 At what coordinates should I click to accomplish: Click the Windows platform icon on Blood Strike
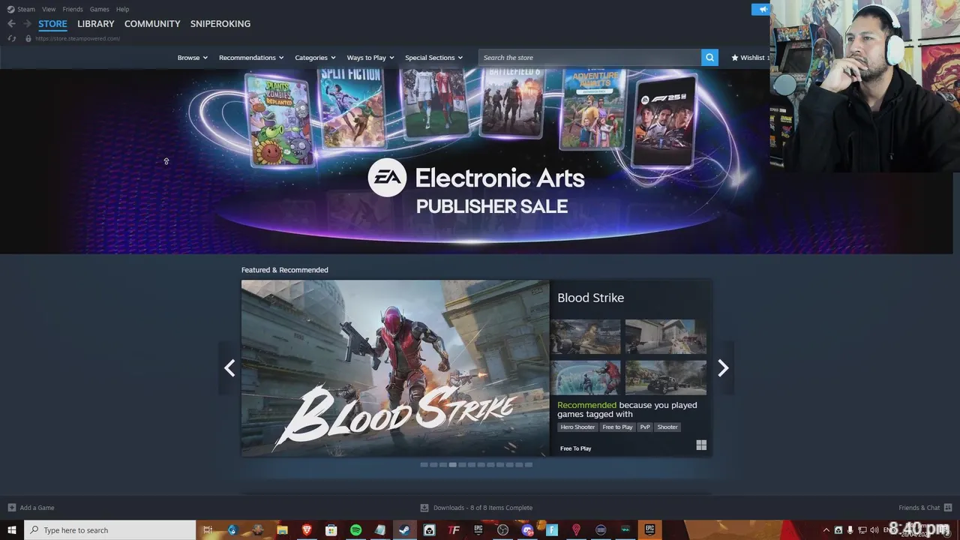(x=701, y=445)
